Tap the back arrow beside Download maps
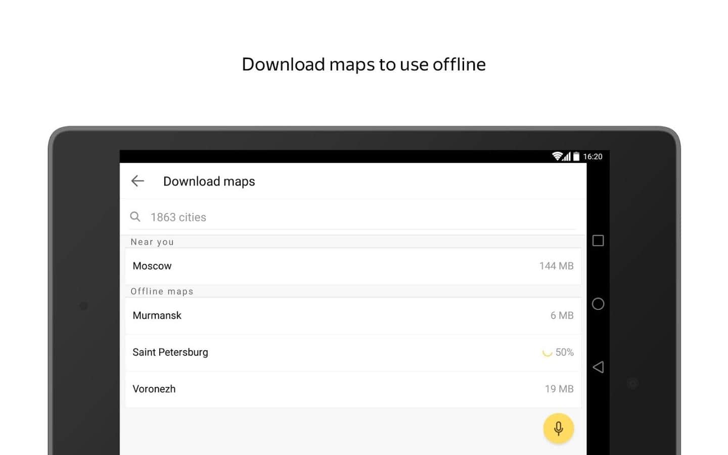 [138, 181]
